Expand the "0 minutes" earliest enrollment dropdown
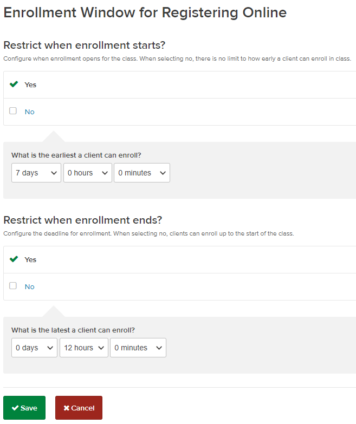 point(141,173)
